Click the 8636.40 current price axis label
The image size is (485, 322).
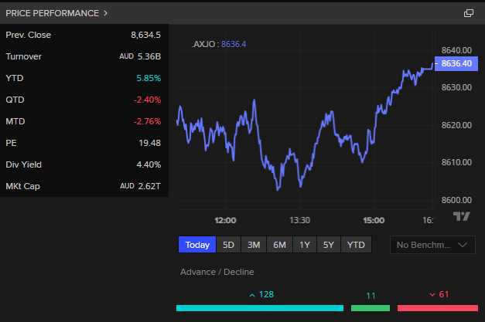455,64
